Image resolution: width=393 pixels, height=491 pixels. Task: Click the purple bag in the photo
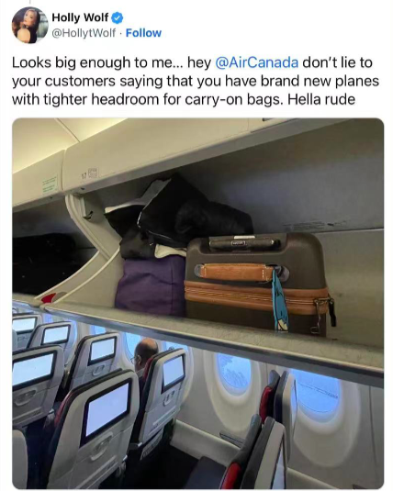pyautogui.click(x=151, y=285)
